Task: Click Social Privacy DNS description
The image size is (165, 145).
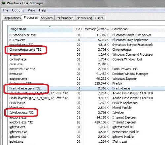Action: coord(125,69)
